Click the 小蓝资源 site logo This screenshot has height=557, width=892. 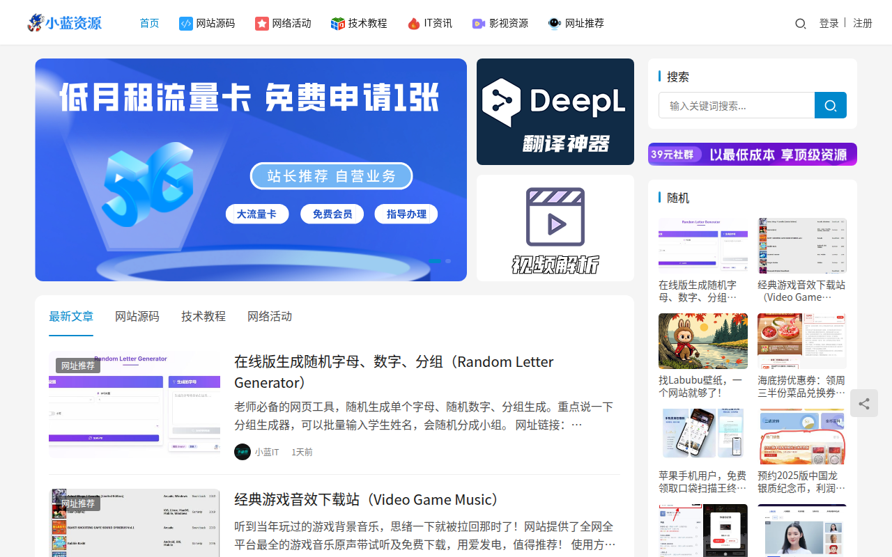pos(64,23)
